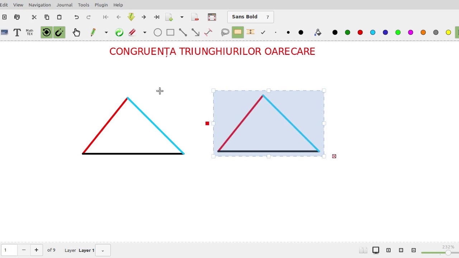Pick the black color swatch
The width and height of the screenshot is (459, 258).
point(335,32)
